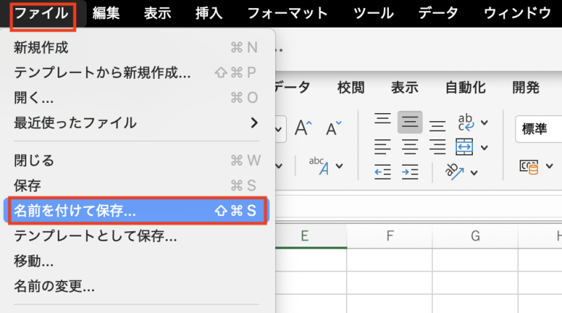Align text to vertical middle
This screenshot has width=562, height=313.
409,122
